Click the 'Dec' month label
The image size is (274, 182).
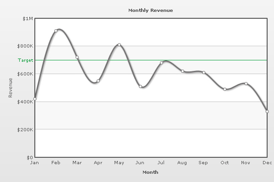(267, 163)
